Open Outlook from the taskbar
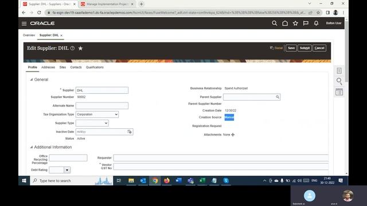The image size is (367, 206). [x=143, y=181]
